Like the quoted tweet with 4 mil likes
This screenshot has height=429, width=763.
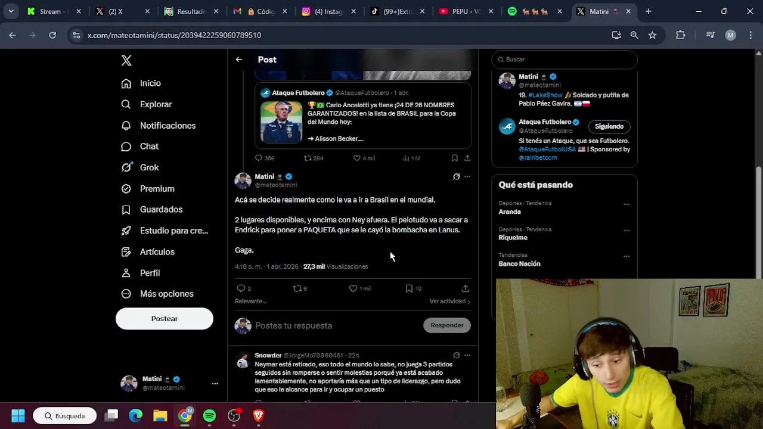(356, 158)
